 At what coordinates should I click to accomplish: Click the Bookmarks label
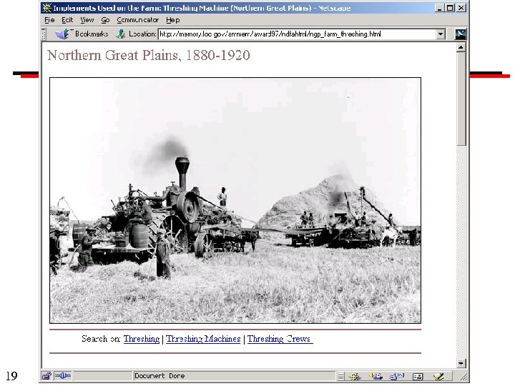92,34
